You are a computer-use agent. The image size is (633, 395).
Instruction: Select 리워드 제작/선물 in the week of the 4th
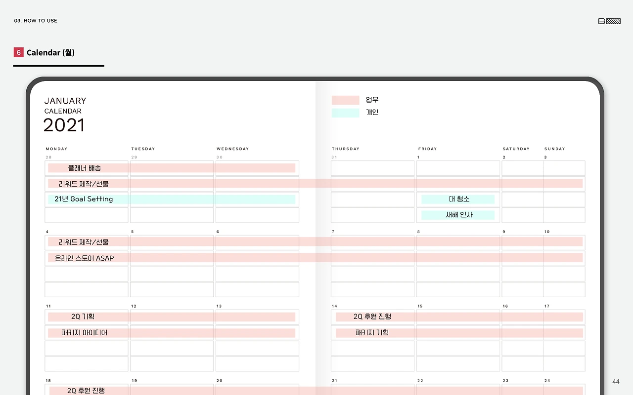(315, 242)
